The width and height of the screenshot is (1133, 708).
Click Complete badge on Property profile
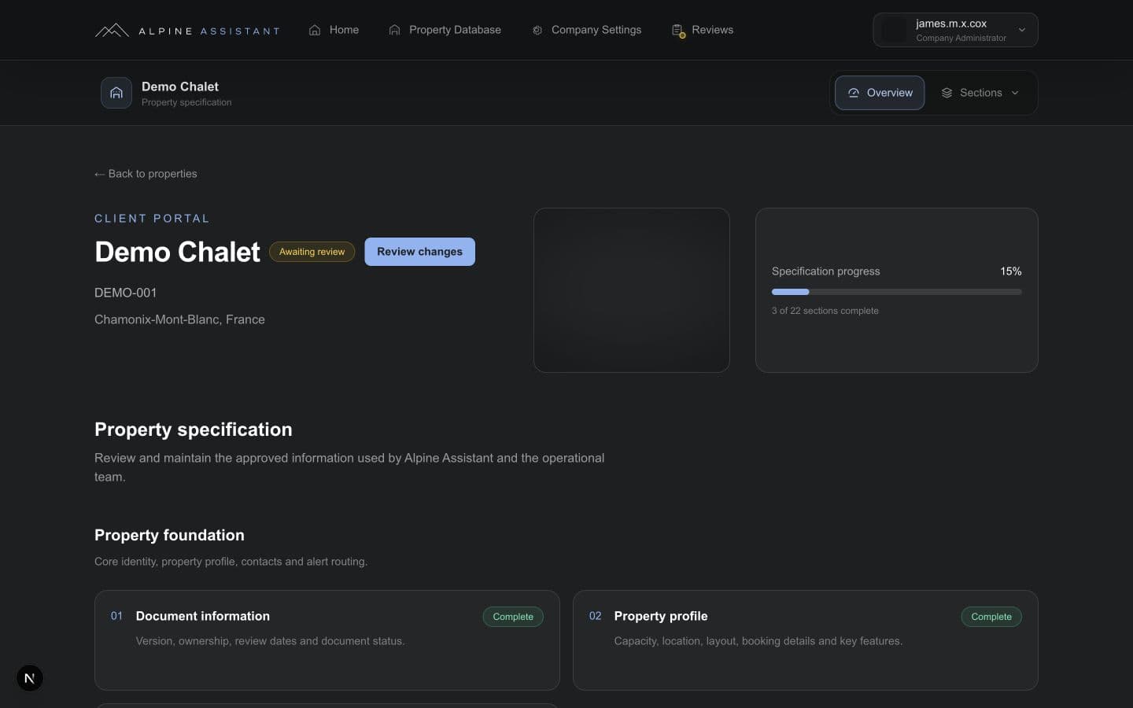pos(991,617)
